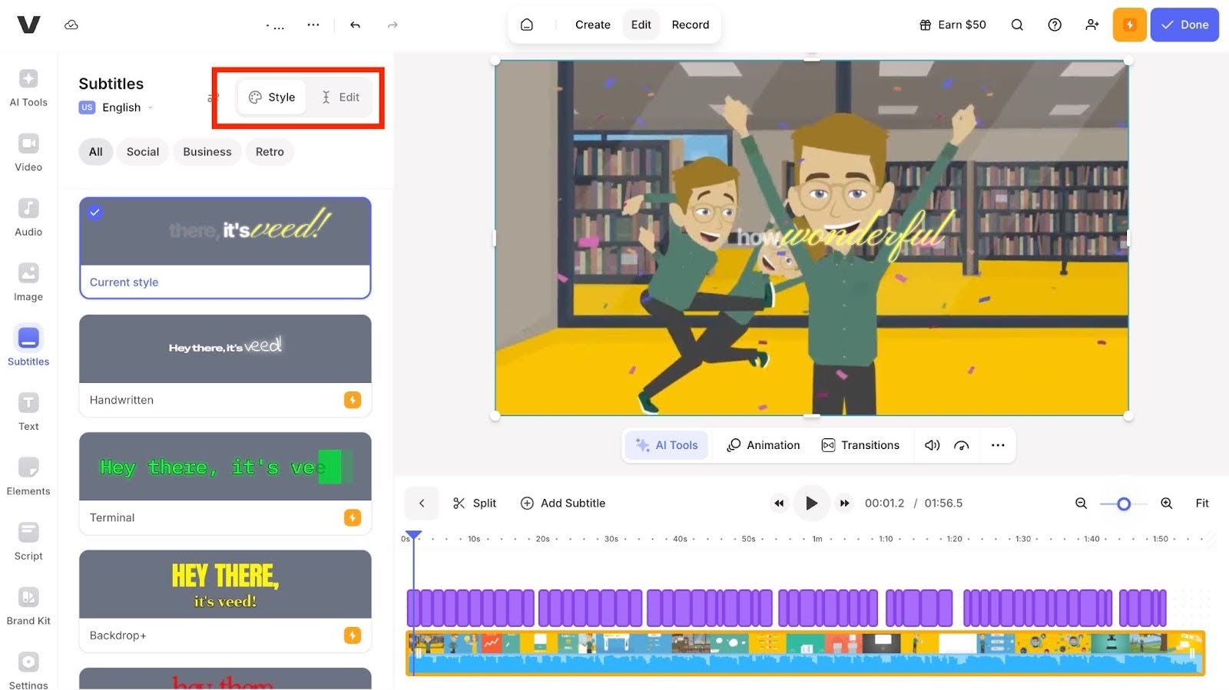
Task: Adjust volume with the speaker icon
Action: (932, 445)
